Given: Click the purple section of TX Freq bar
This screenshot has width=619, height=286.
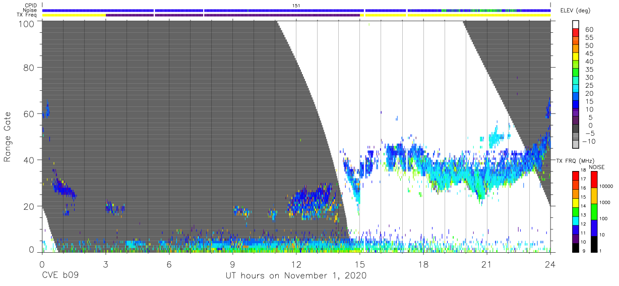Looking at the screenshot, I should 233,15.
